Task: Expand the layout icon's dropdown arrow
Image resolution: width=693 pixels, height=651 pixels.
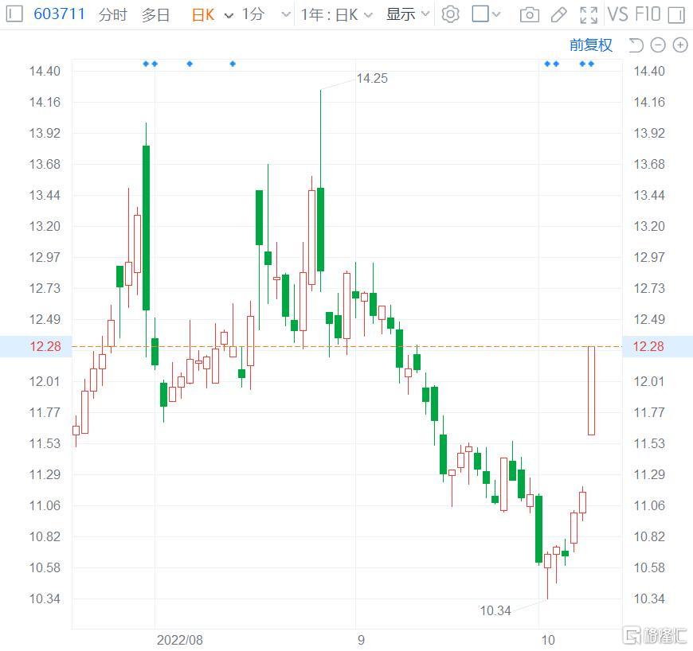Action: tap(496, 14)
